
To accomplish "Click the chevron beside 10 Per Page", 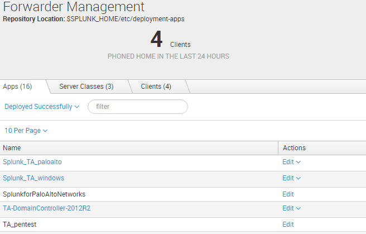I will coord(45,131).
